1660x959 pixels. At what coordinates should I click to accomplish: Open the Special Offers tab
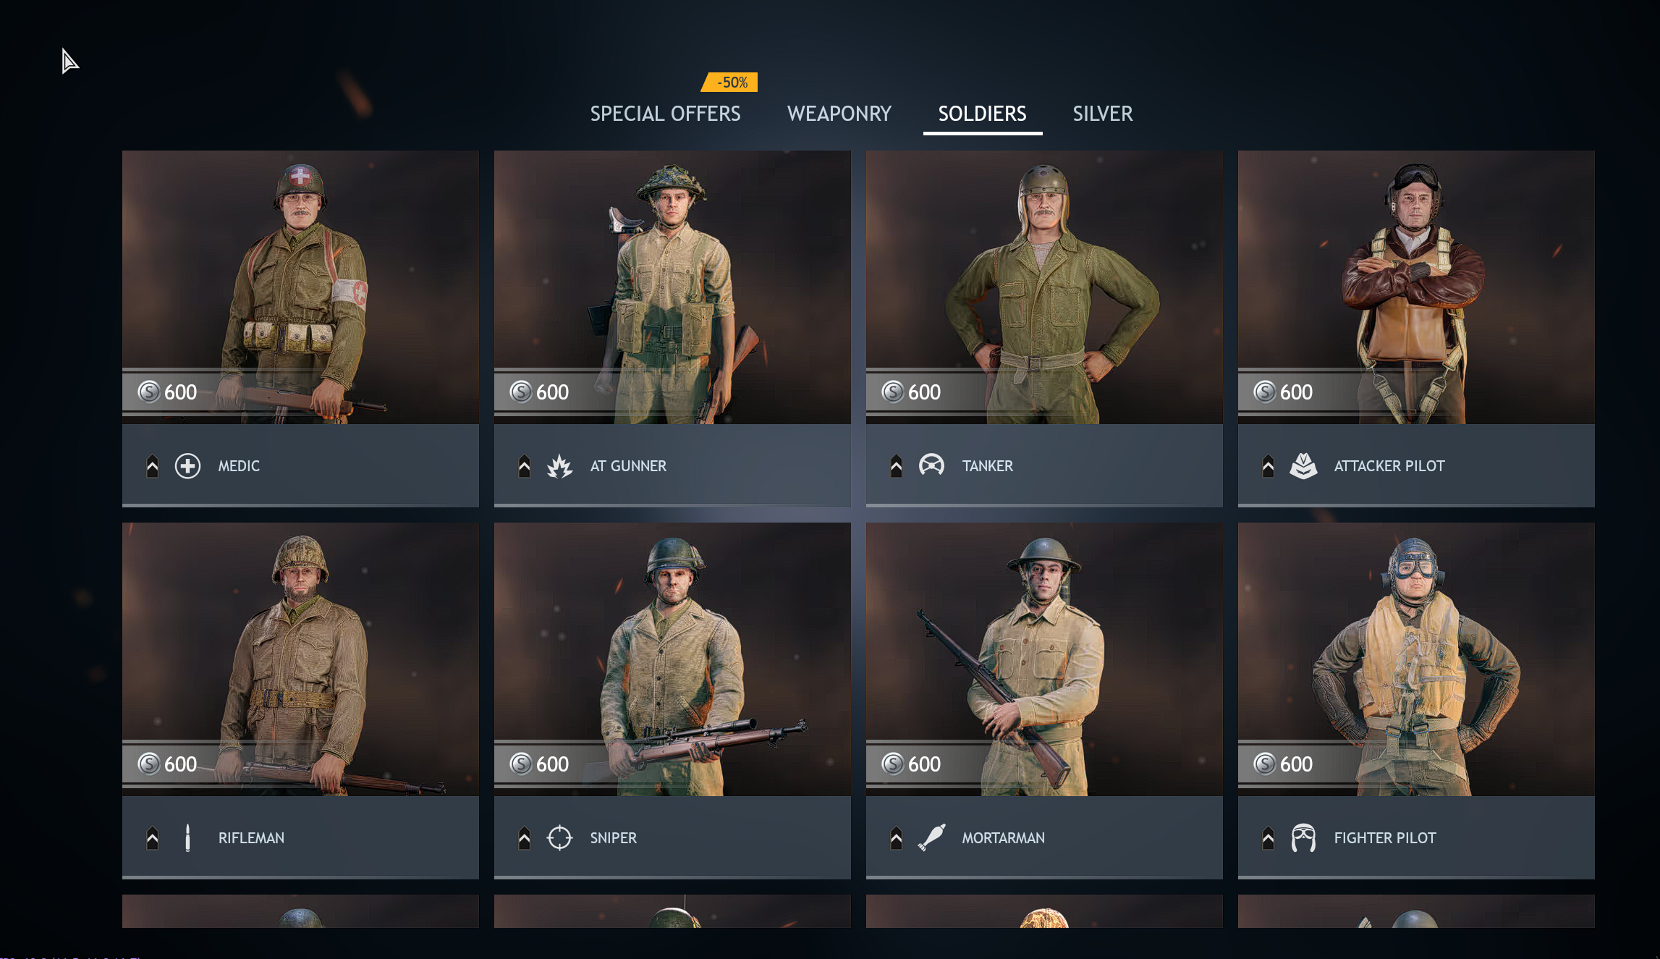[665, 114]
